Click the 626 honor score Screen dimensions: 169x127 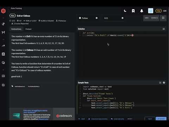click(x=165, y=11)
